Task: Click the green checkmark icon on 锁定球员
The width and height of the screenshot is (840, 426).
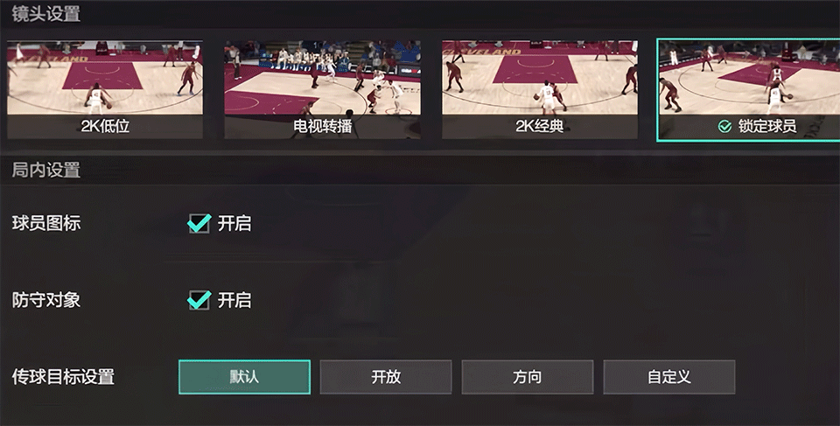Action: 724,127
